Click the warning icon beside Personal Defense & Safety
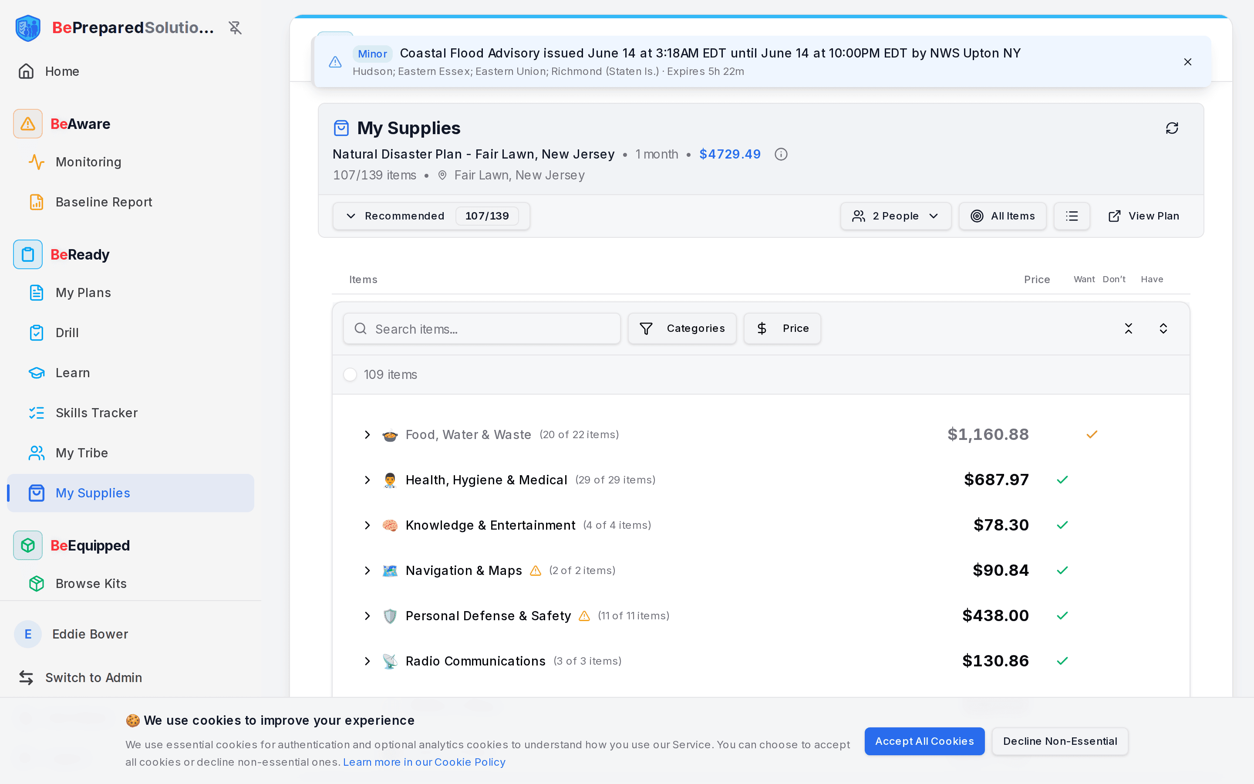This screenshot has width=1254, height=784. point(584,616)
